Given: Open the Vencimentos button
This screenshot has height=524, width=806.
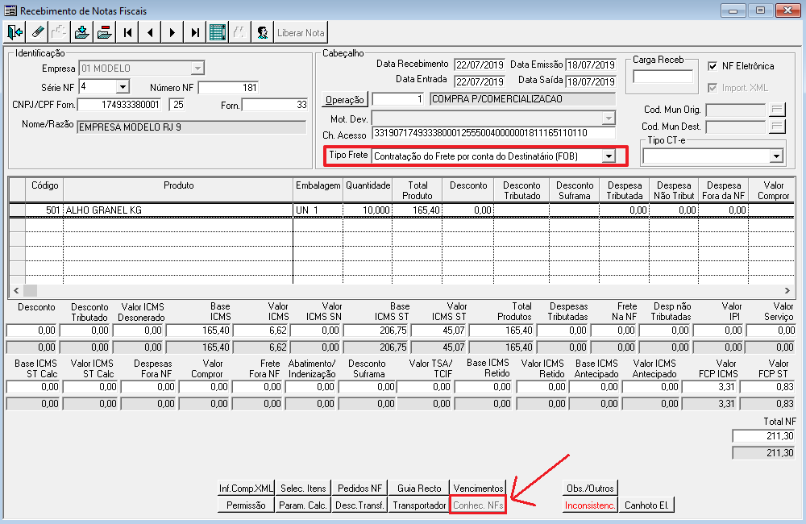Looking at the screenshot, I should 478,488.
